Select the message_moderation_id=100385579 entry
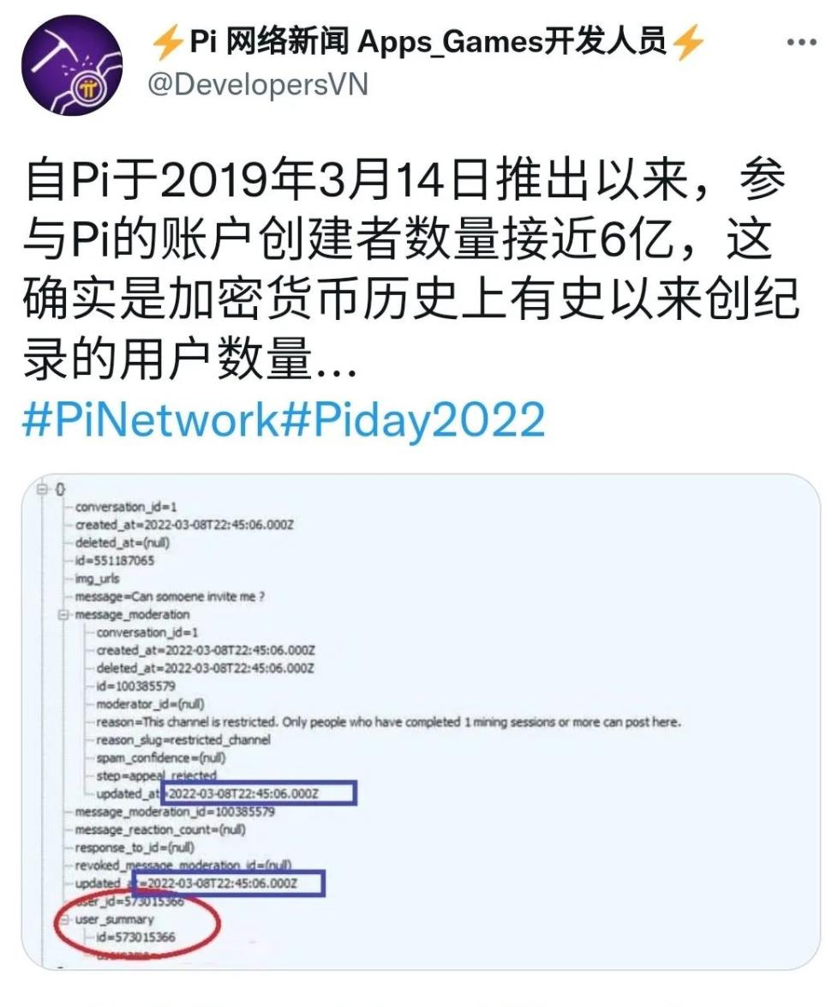The width and height of the screenshot is (832, 1007). [175, 811]
